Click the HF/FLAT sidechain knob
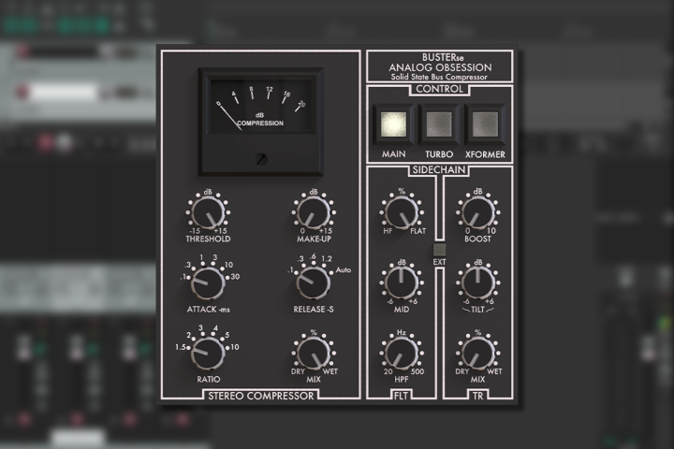This screenshot has width=674, height=449. point(402,212)
